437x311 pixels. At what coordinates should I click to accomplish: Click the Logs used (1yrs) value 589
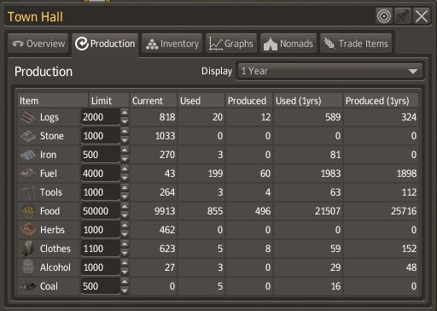pos(333,117)
